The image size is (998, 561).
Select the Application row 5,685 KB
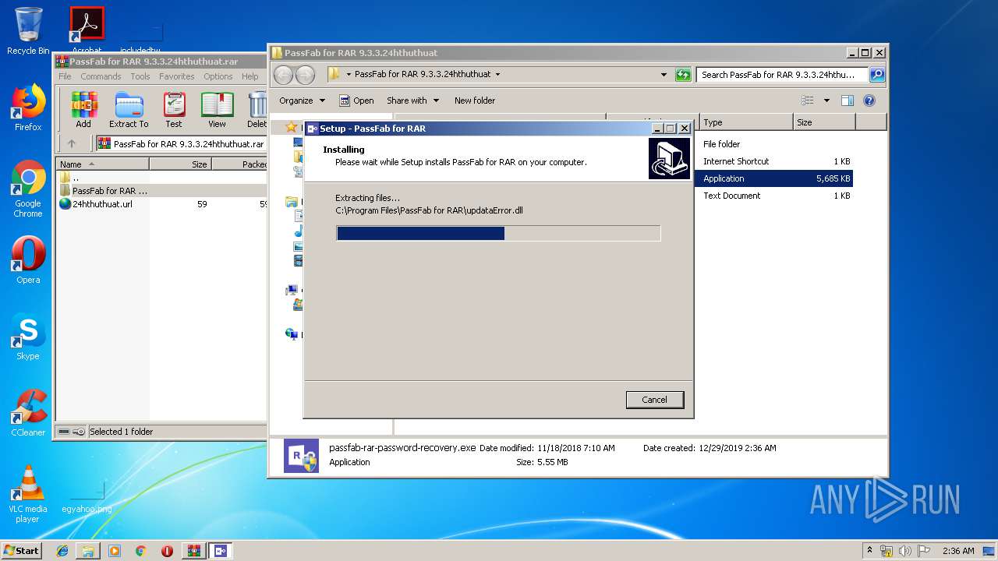pyautogui.click(x=773, y=178)
